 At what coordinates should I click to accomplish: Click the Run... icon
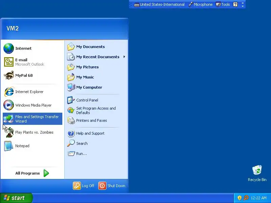[71, 154]
